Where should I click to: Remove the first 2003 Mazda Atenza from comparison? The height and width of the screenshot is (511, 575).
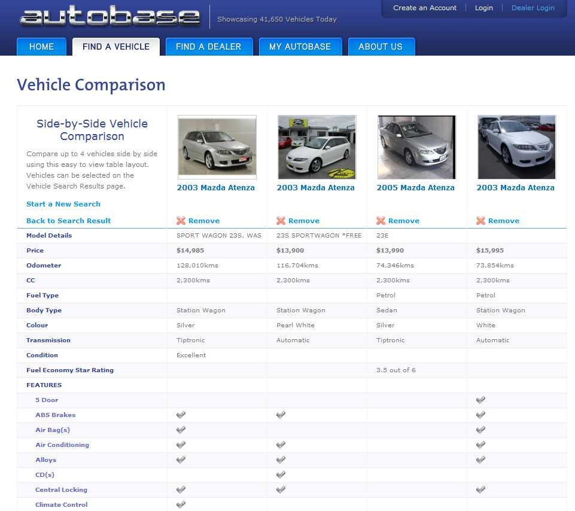[198, 221]
